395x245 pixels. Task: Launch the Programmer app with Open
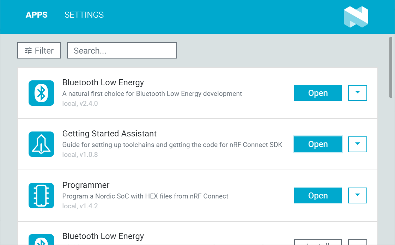318,196
